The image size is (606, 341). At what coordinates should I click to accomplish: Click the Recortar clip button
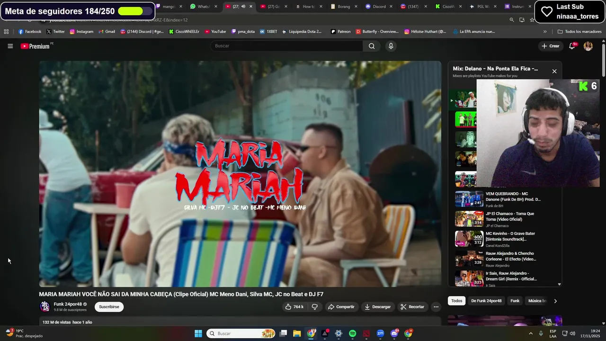tap(412, 307)
